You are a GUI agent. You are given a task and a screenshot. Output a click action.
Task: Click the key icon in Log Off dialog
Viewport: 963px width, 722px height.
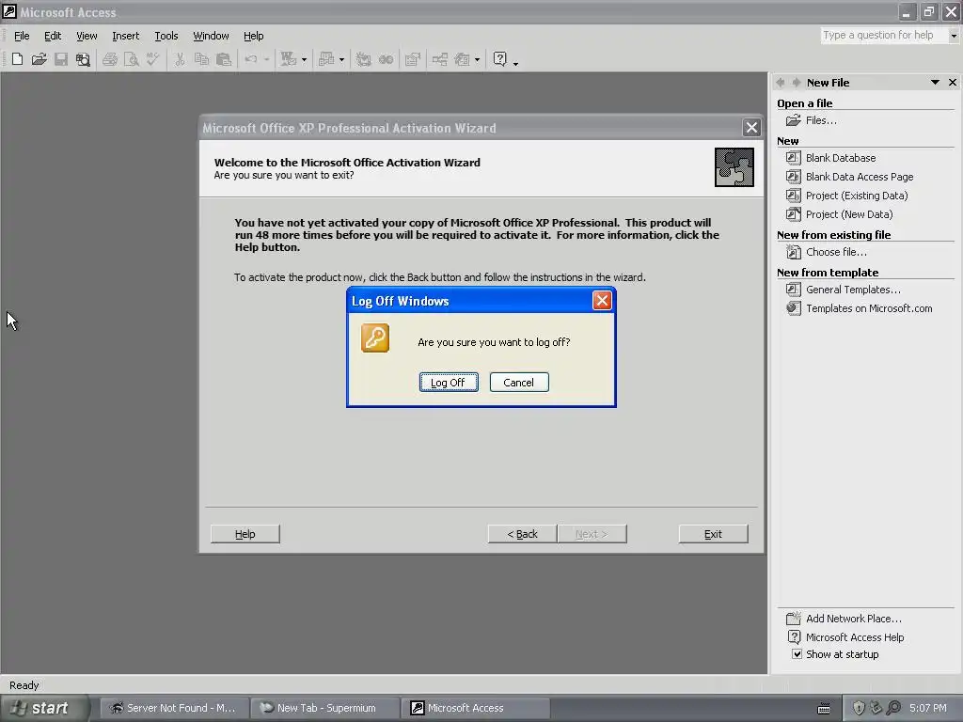375,337
